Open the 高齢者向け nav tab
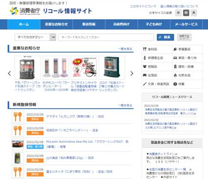 121,24
